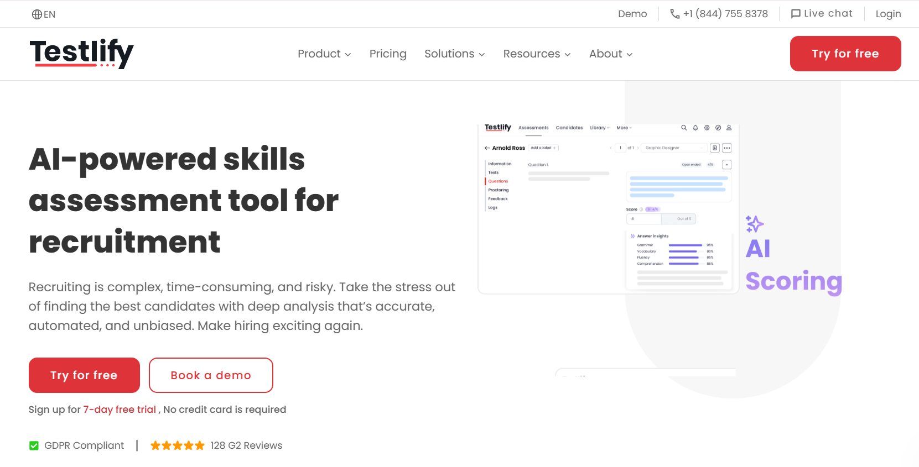
Task: Open Logs in the mockup sidebar
Action: (492, 208)
